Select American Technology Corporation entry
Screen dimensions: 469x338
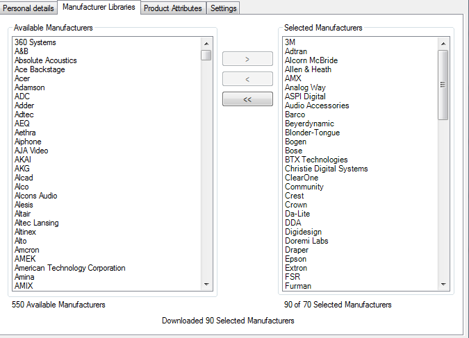pyautogui.click(x=69, y=268)
